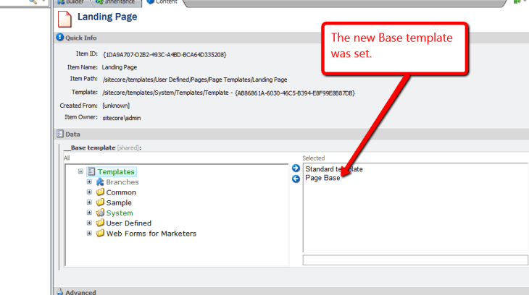Viewport: 529px width, 295px height.
Task: Remove template using left arrow icon
Action: pos(296,179)
